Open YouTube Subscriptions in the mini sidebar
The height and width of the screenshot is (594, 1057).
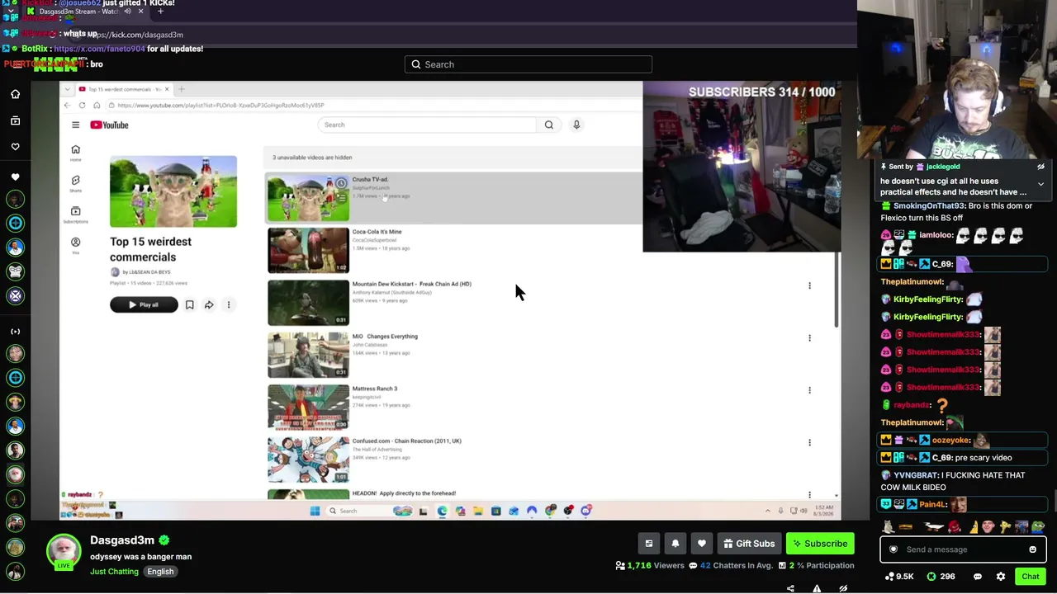click(x=75, y=214)
